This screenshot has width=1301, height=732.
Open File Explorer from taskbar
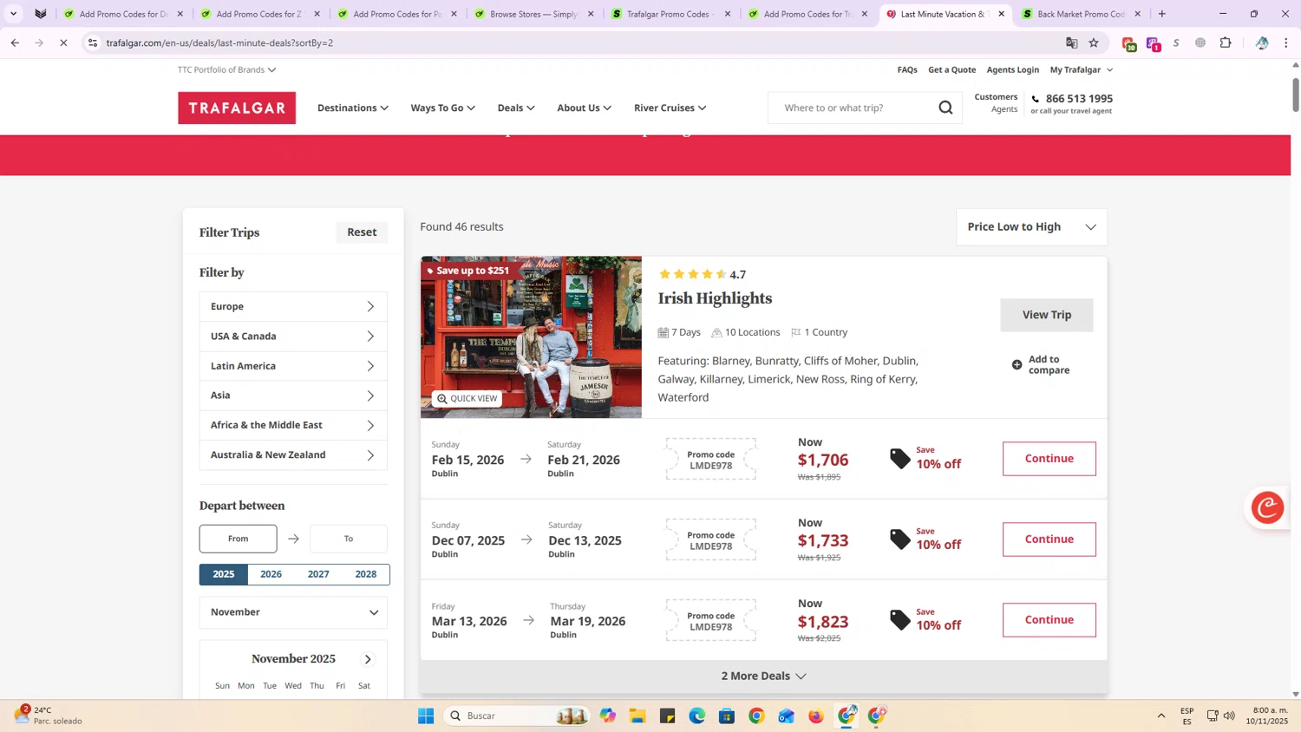pyautogui.click(x=637, y=716)
